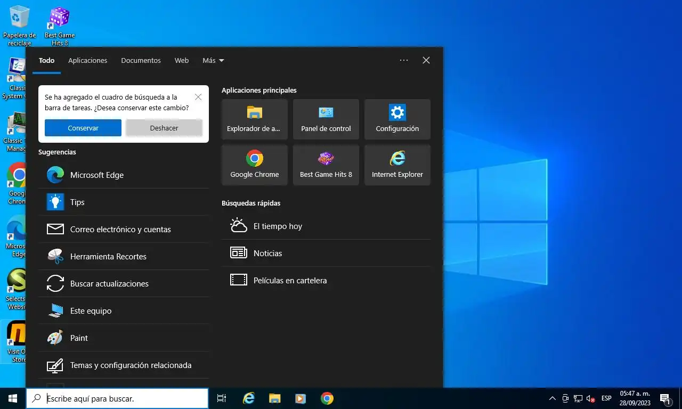Select Buscar actualizaciones suggestion
Viewport: 682px width, 409px height.
124,283
